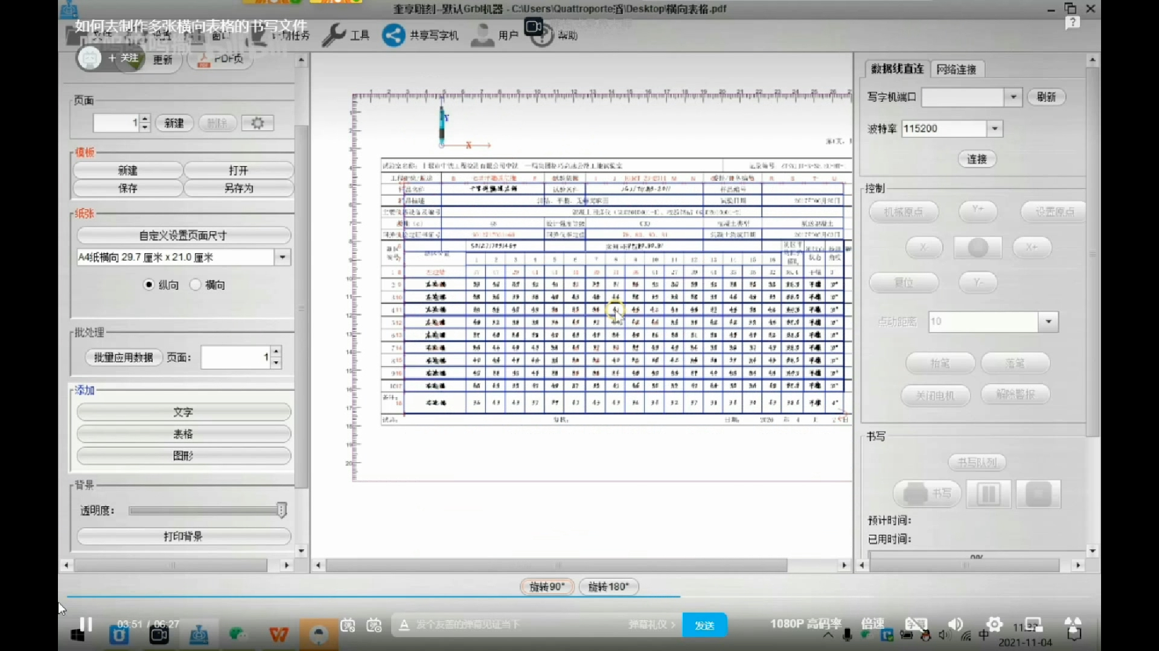Increment batch 页面 spinner up arrow
Viewport: 1159px width, 651px height.
(x=276, y=351)
